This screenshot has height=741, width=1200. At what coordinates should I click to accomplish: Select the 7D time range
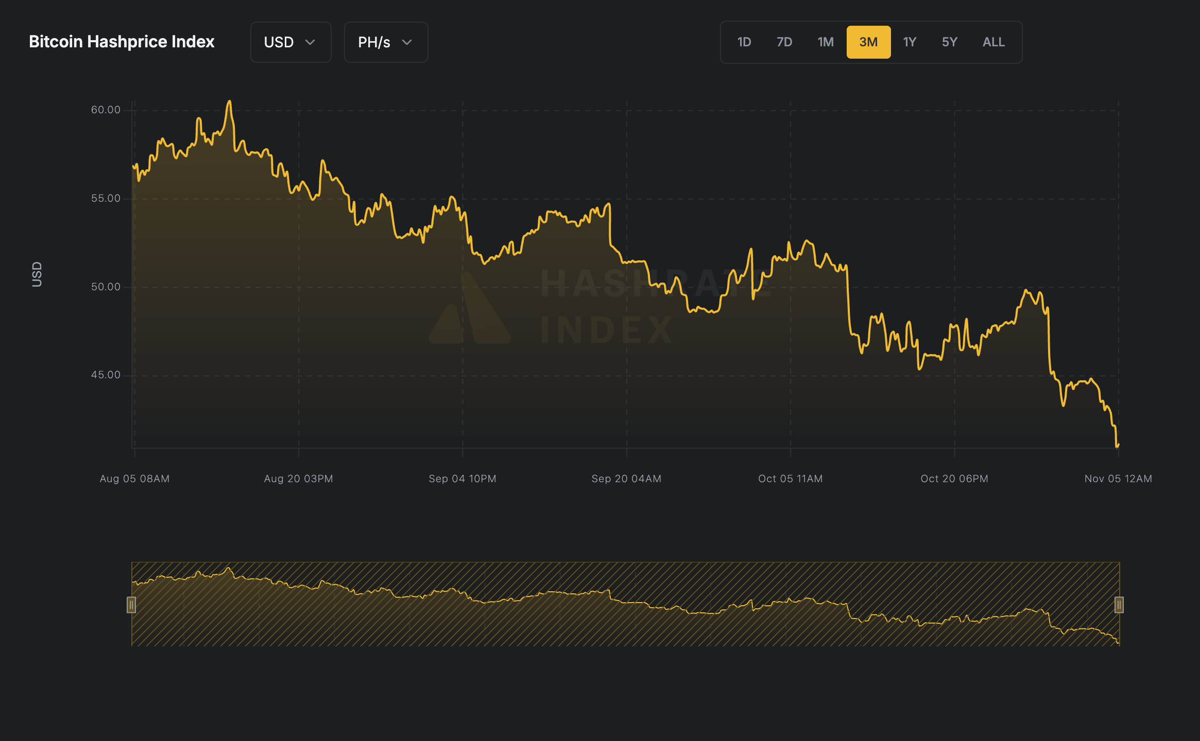point(784,42)
